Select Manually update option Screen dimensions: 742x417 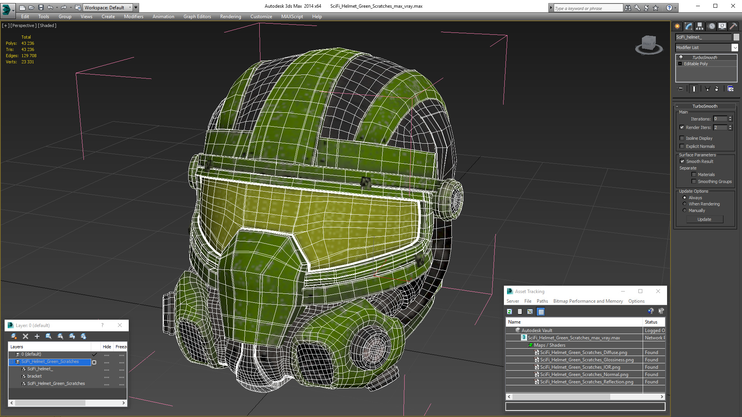tap(684, 210)
